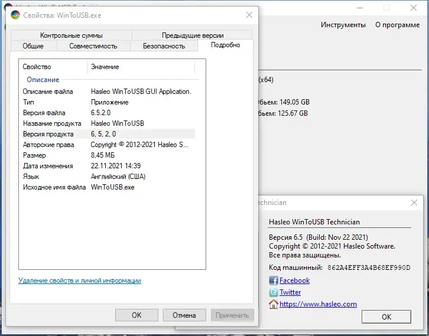Click the Отмена button

click(184, 315)
